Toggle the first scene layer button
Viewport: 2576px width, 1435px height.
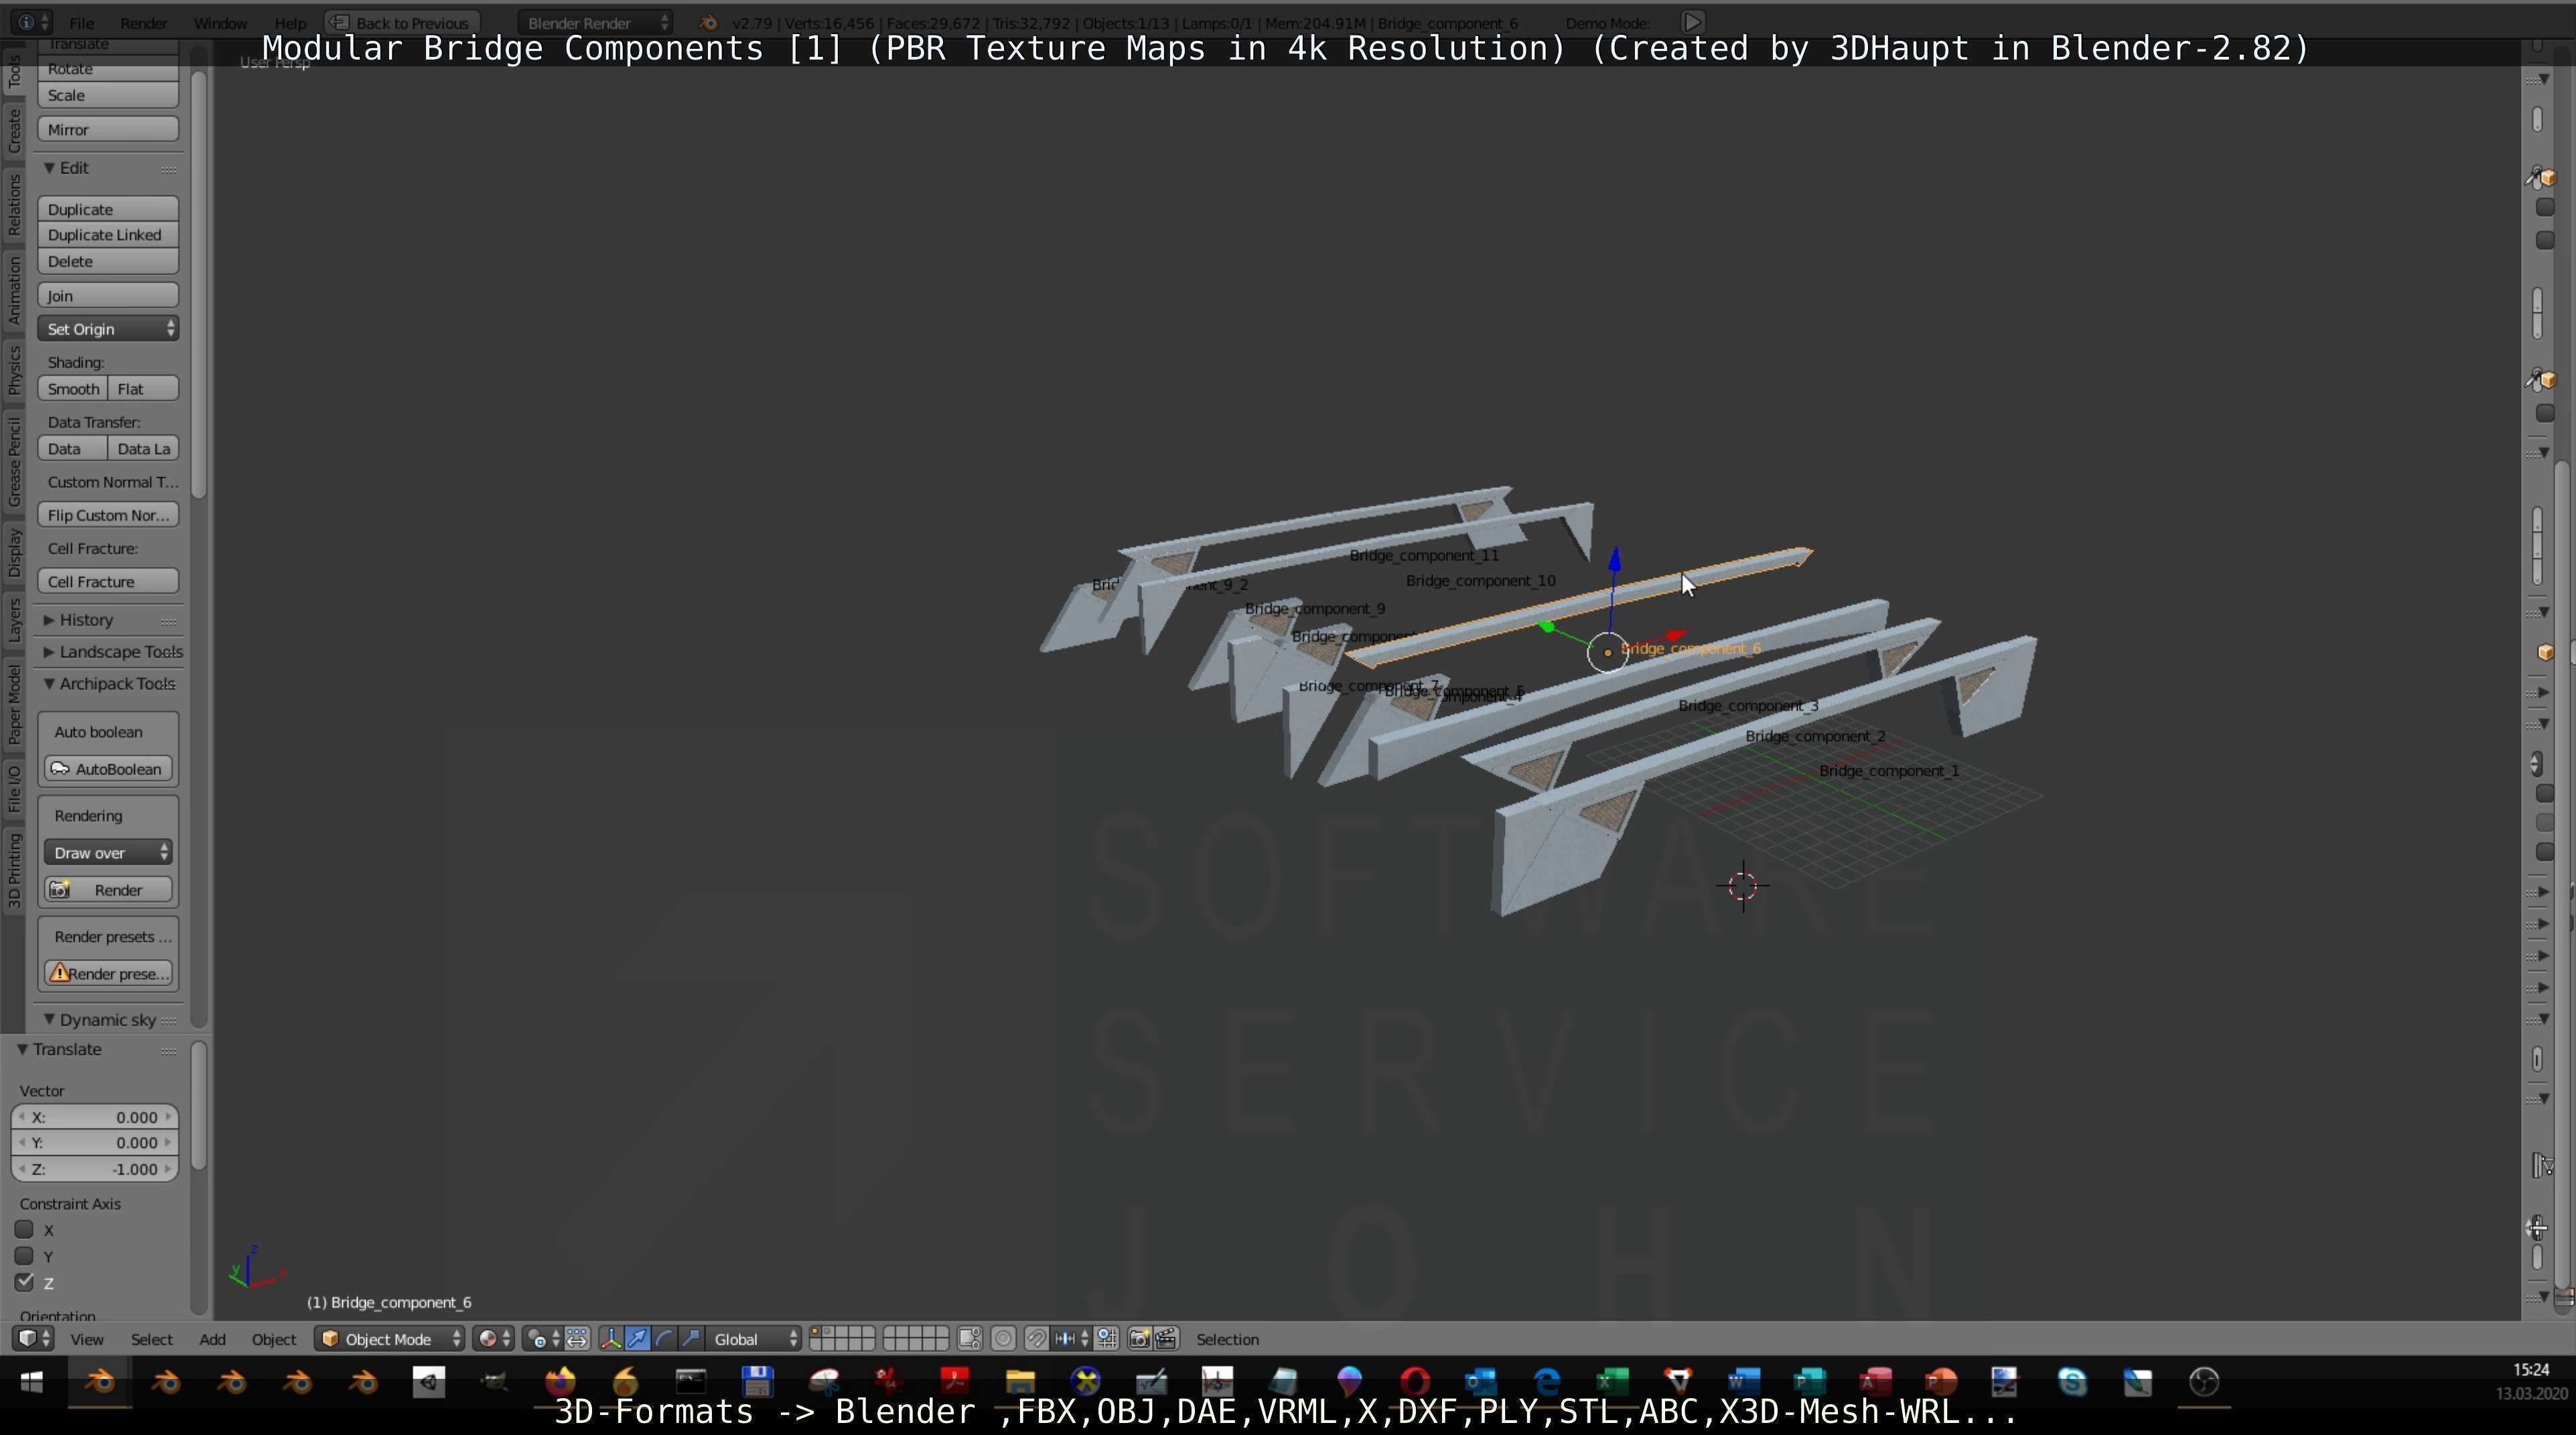816,1332
